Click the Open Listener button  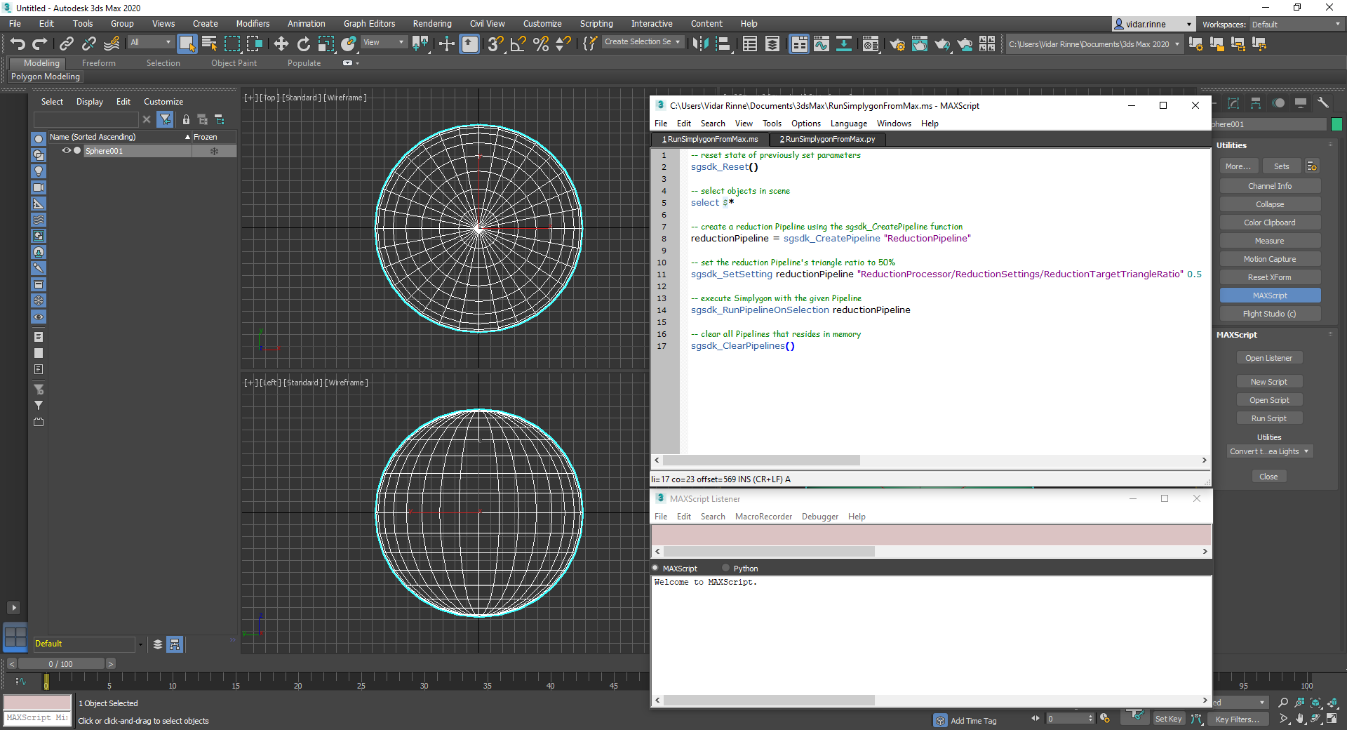point(1269,357)
